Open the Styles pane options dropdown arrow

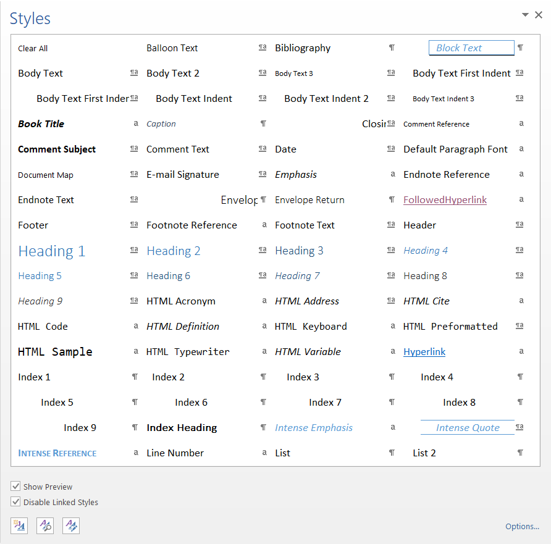pyautogui.click(x=525, y=15)
